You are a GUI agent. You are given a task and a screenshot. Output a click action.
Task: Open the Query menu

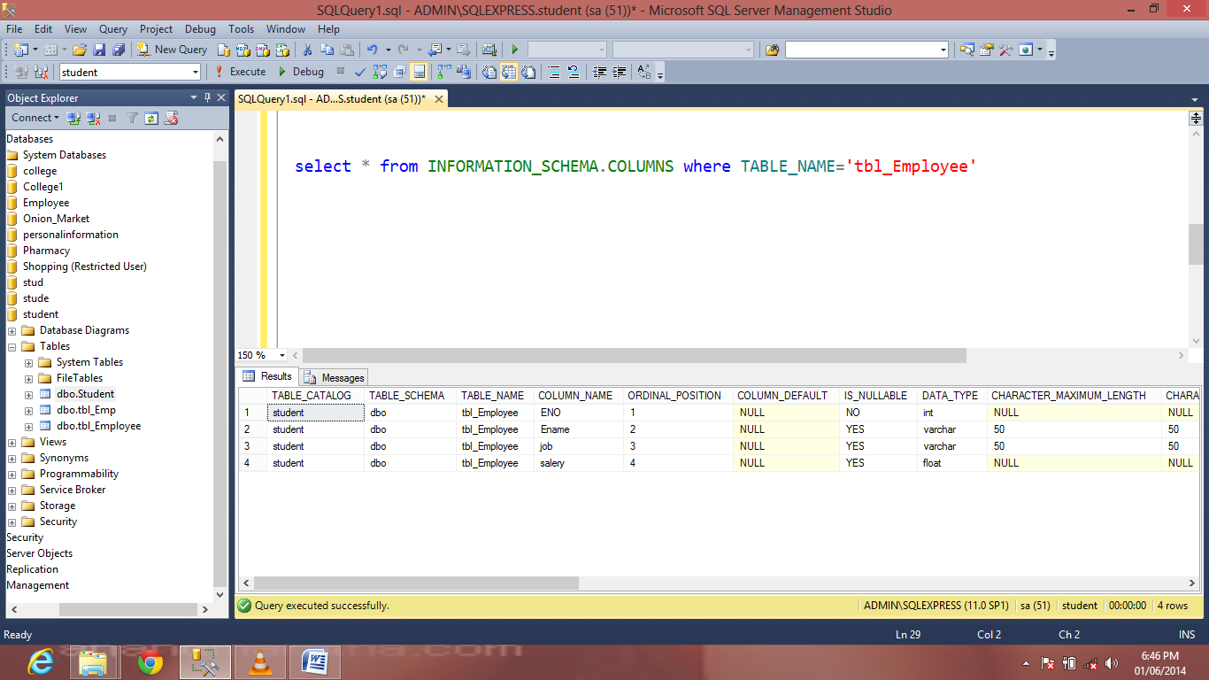pyautogui.click(x=113, y=29)
